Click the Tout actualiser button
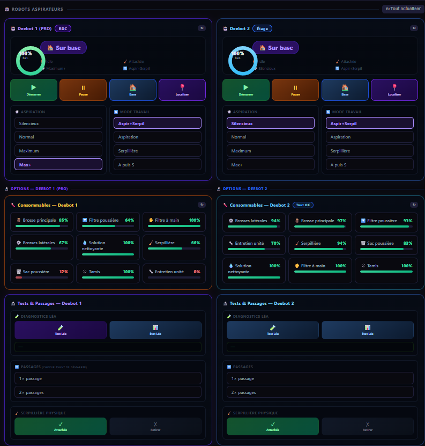Screen dimensions: 425x446 click(403, 9)
